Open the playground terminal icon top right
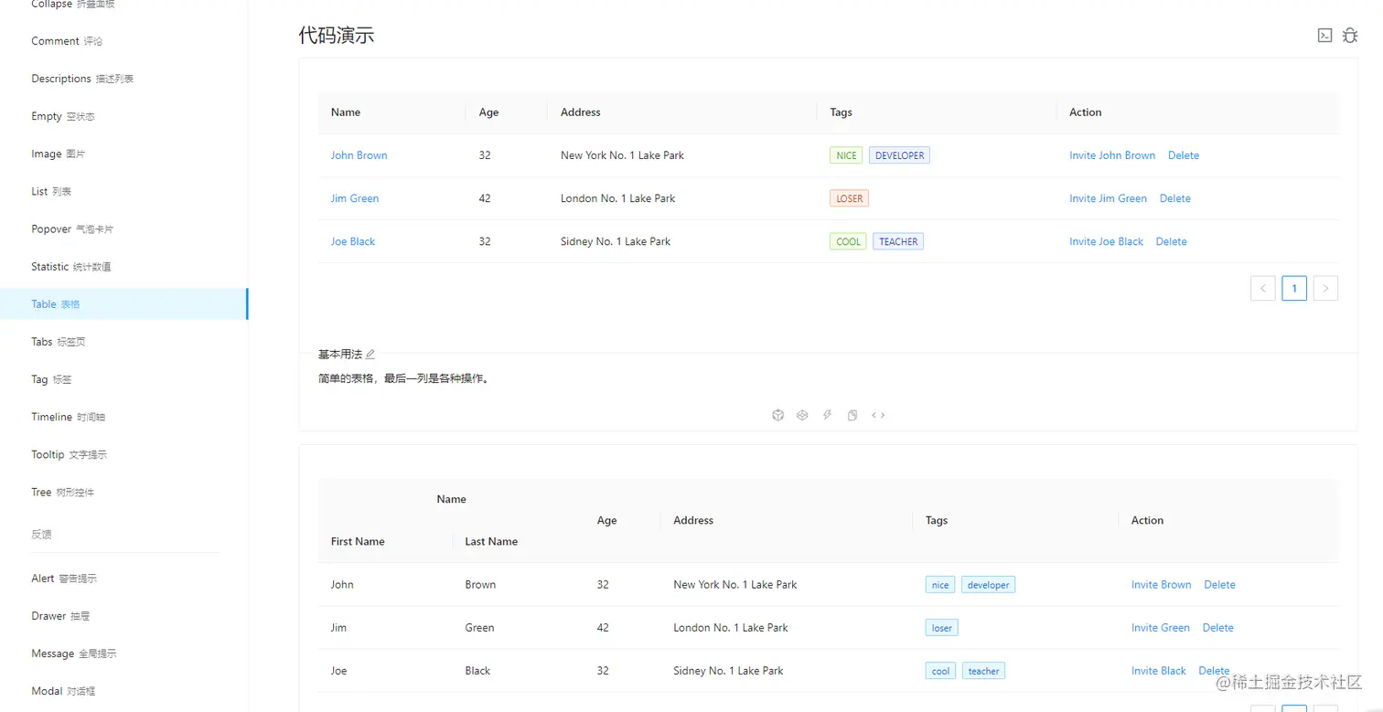 [x=1325, y=35]
